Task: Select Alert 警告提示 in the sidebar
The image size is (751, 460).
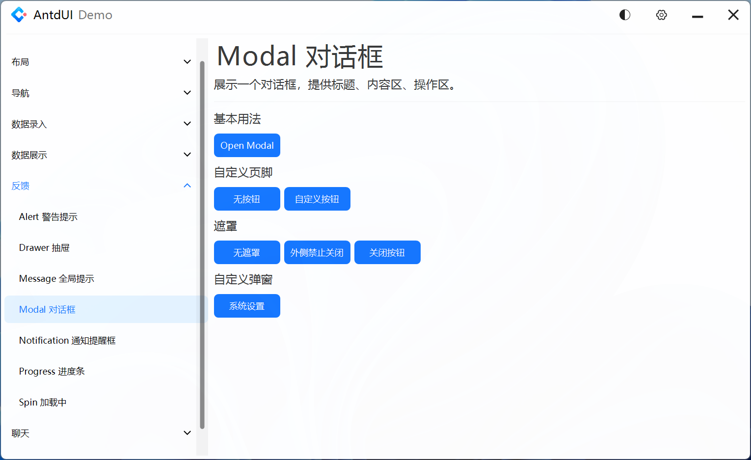Action: [48, 216]
